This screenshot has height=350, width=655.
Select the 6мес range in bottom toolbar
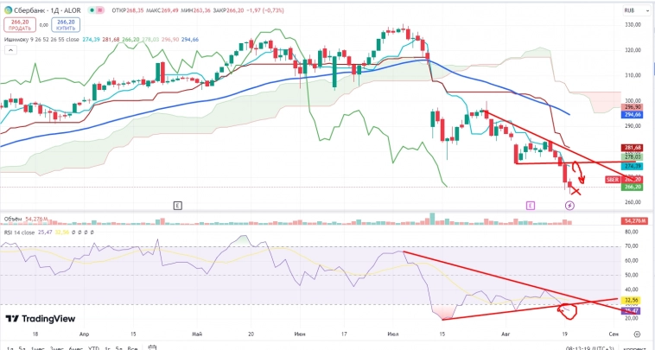[75, 348]
